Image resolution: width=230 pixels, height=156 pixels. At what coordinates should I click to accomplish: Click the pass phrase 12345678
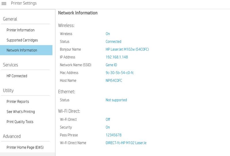point(114,135)
